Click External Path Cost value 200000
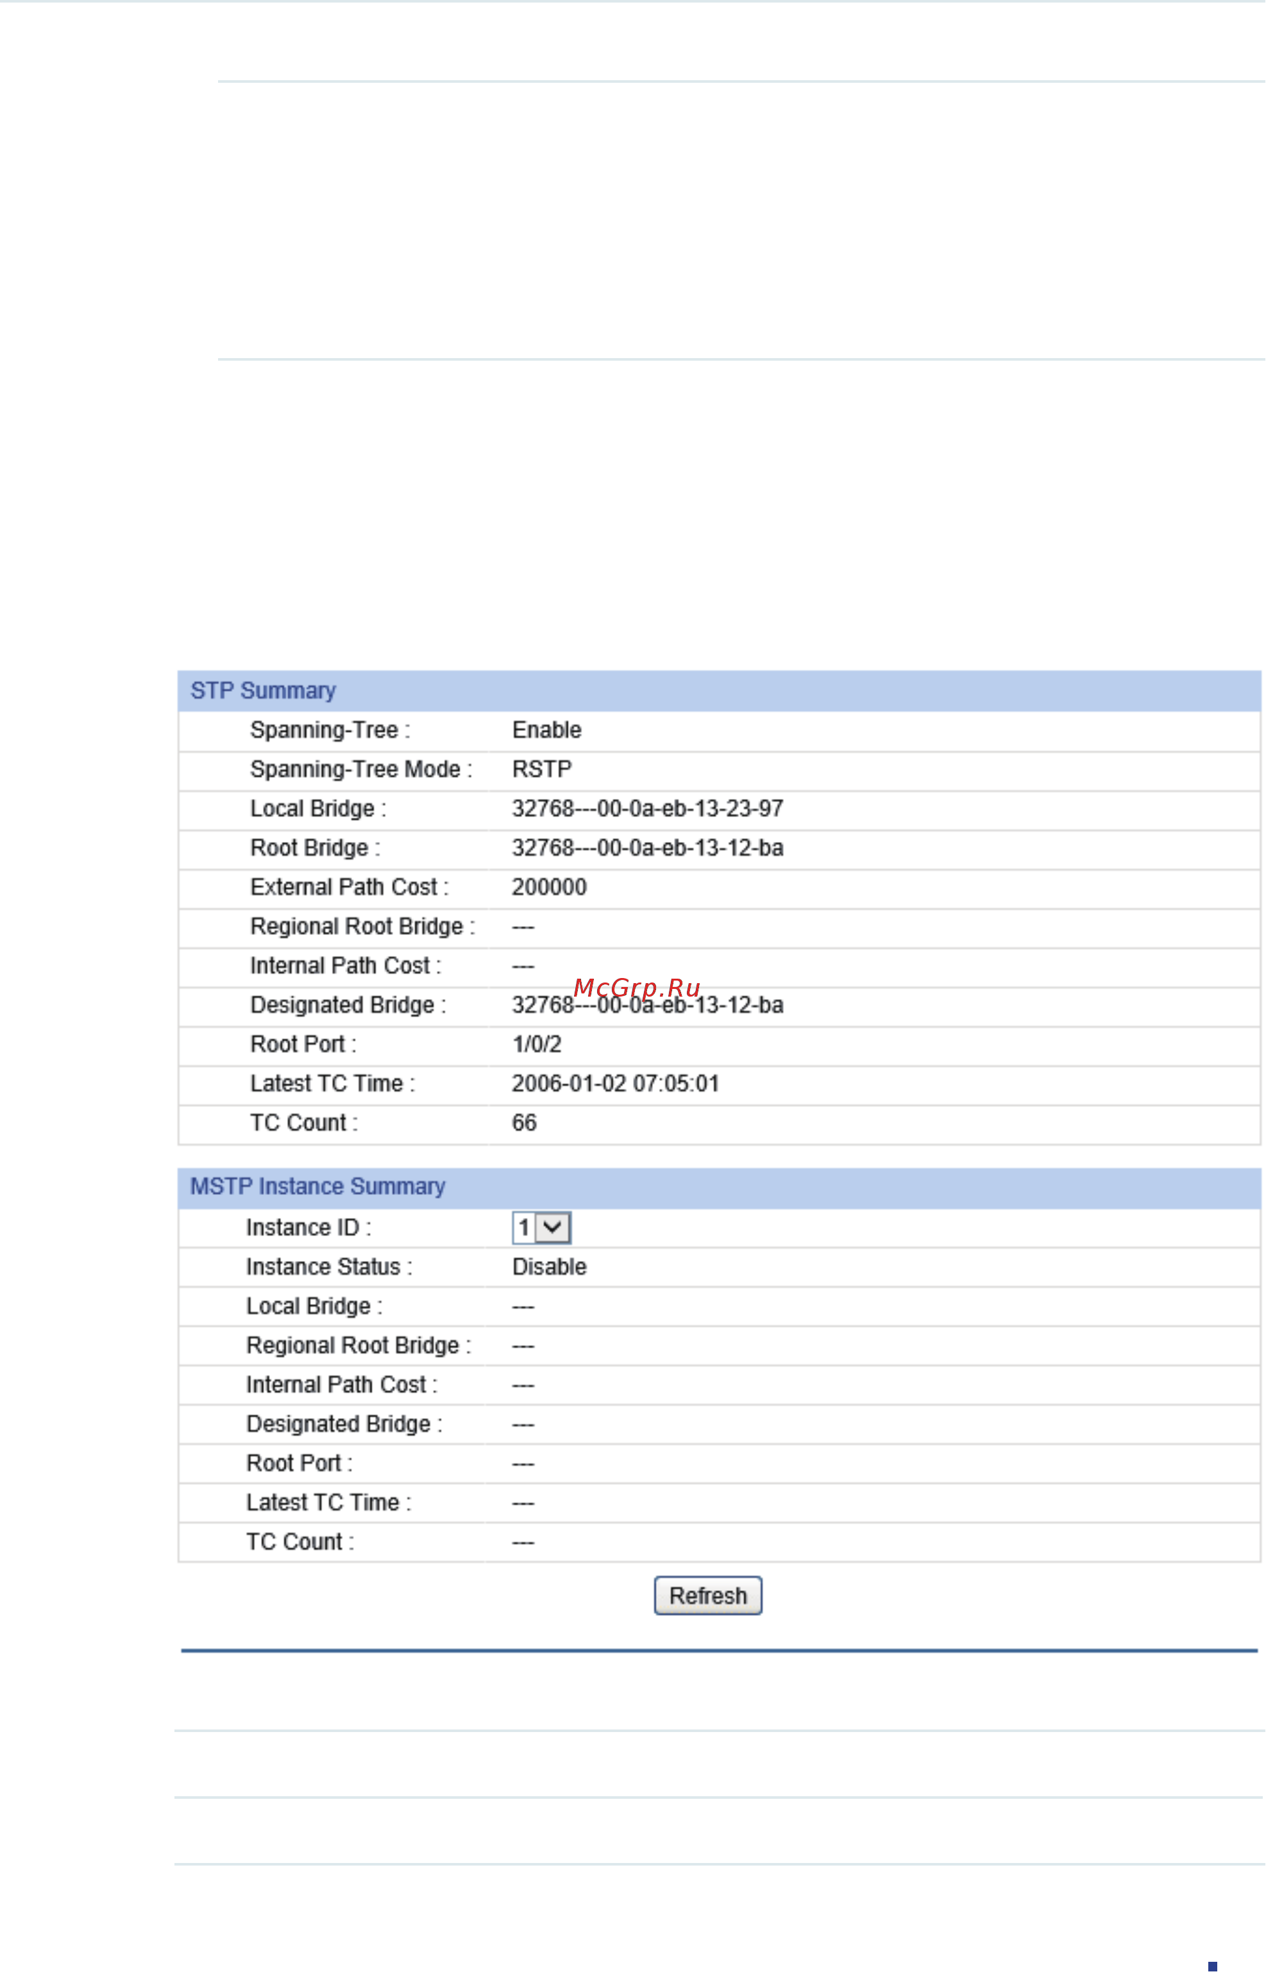The height and width of the screenshot is (1974, 1266). pos(549,888)
